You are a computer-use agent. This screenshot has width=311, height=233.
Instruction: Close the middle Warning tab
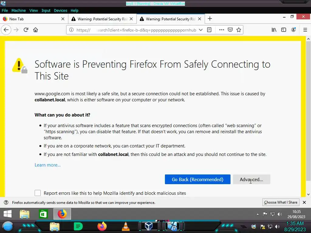click(131, 19)
